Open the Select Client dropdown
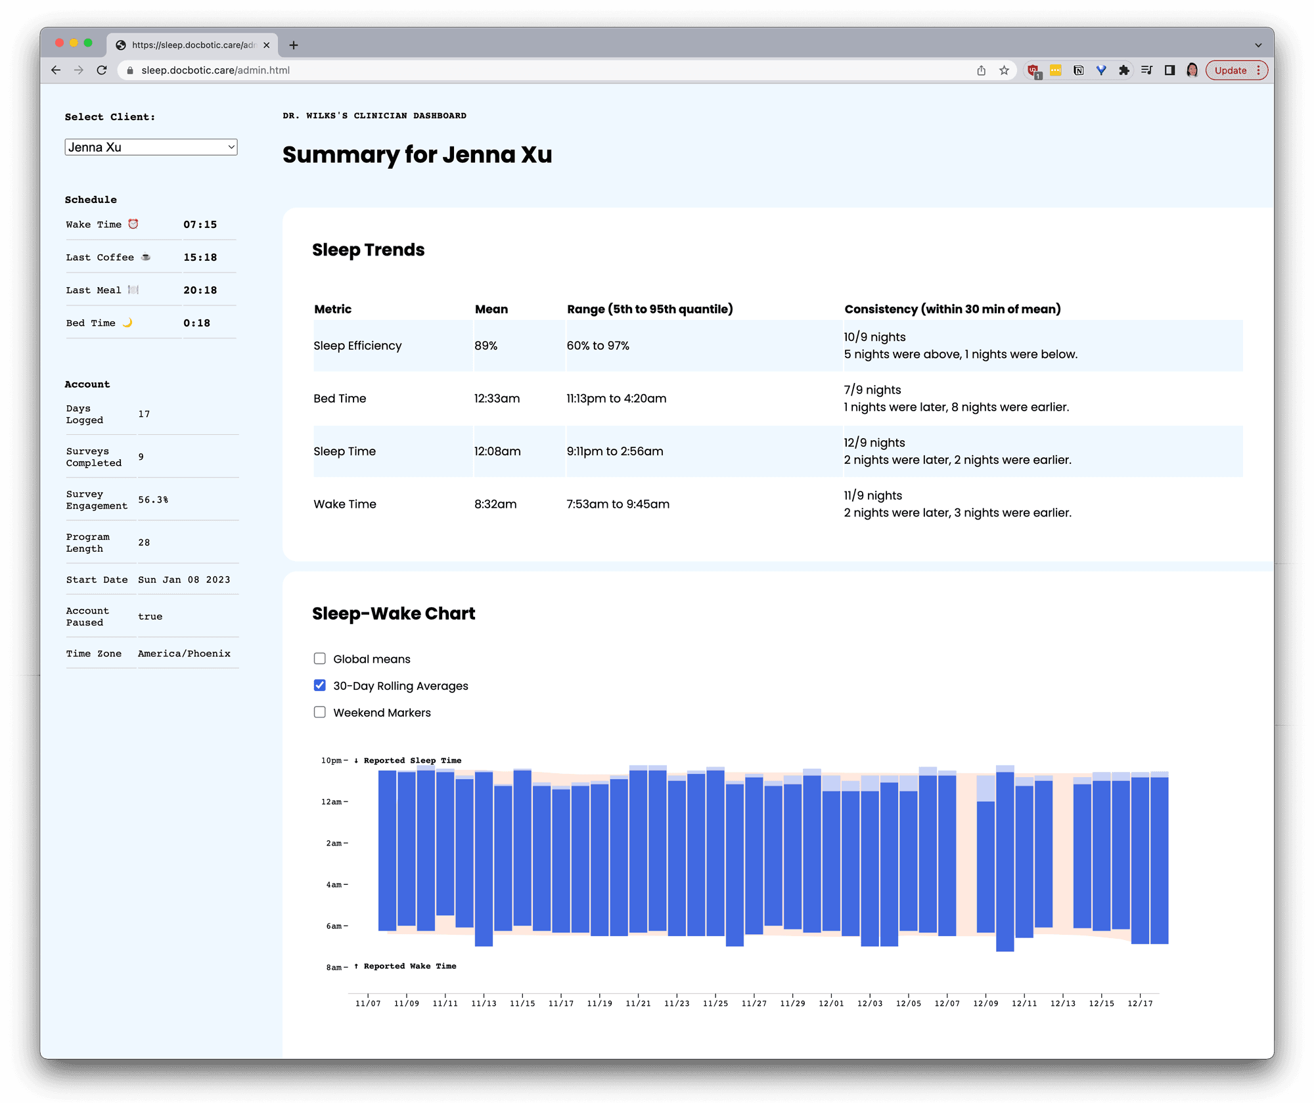The image size is (1314, 1103). pos(150,147)
